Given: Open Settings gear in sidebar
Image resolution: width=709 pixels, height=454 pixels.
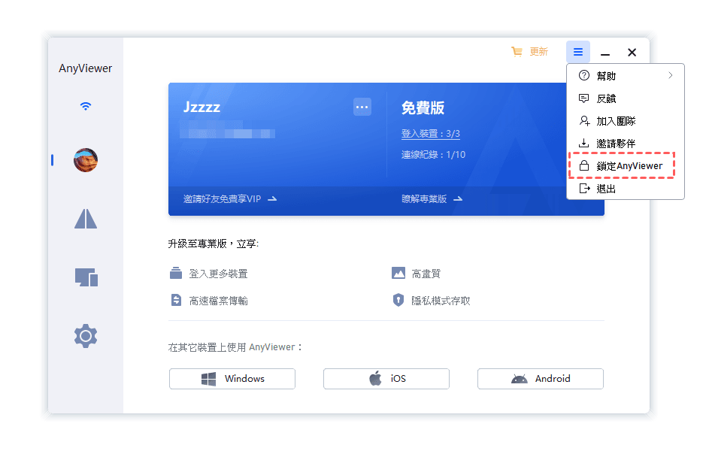Looking at the screenshot, I should pyautogui.click(x=86, y=336).
